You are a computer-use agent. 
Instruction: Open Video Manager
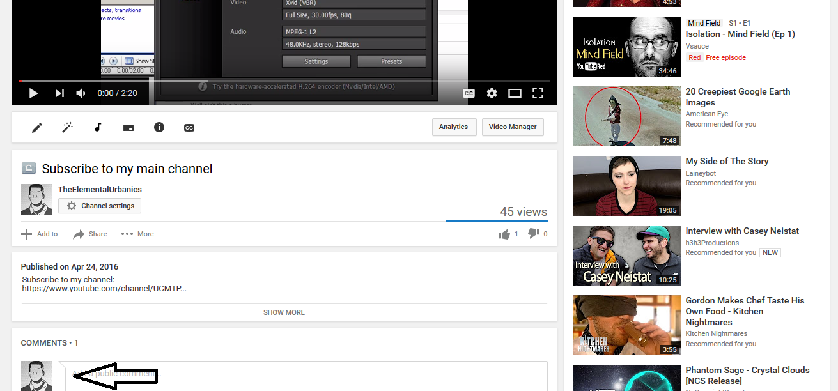point(513,126)
